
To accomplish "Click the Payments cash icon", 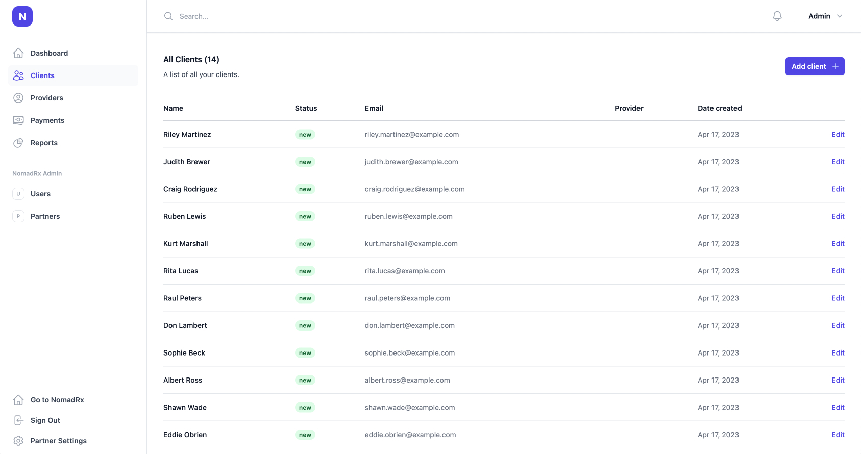I will 18,120.
